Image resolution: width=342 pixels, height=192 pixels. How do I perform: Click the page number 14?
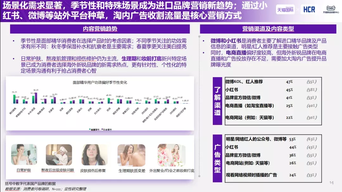point(332,182)
